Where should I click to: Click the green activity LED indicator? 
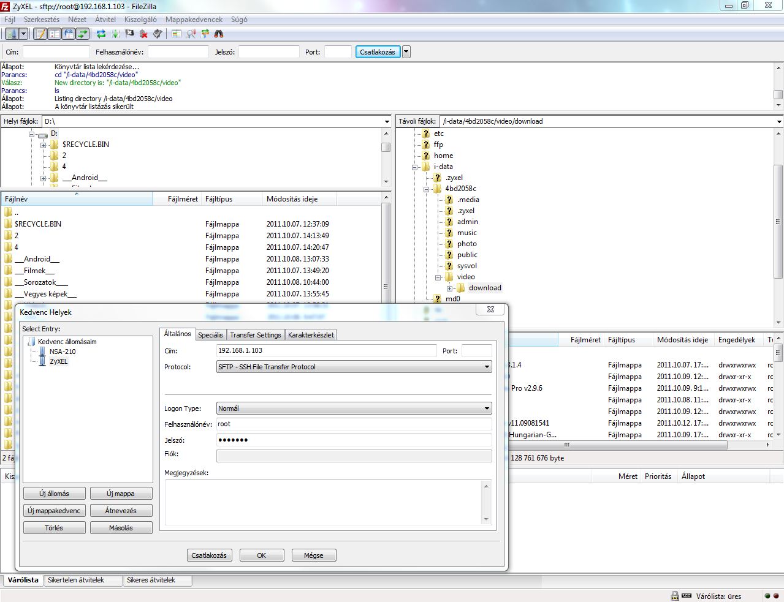(767, 596)
